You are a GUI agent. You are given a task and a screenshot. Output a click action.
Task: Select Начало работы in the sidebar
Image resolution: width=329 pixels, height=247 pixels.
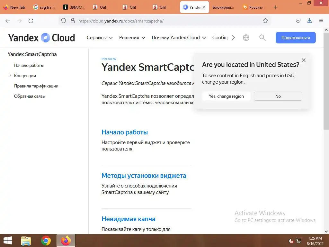click(29, 65)
